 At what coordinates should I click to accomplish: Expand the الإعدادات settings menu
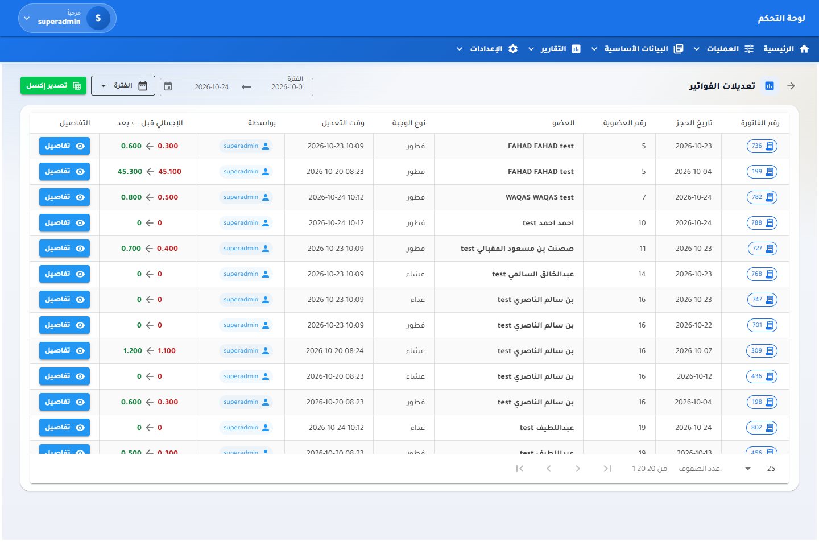(487, 49)
